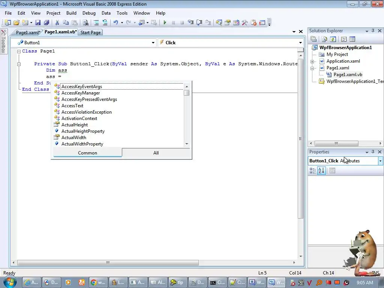This screenshot has height=288, width=384.
Task: Select My Project in Solution Explorer
Action: click(x=337, y=54)
